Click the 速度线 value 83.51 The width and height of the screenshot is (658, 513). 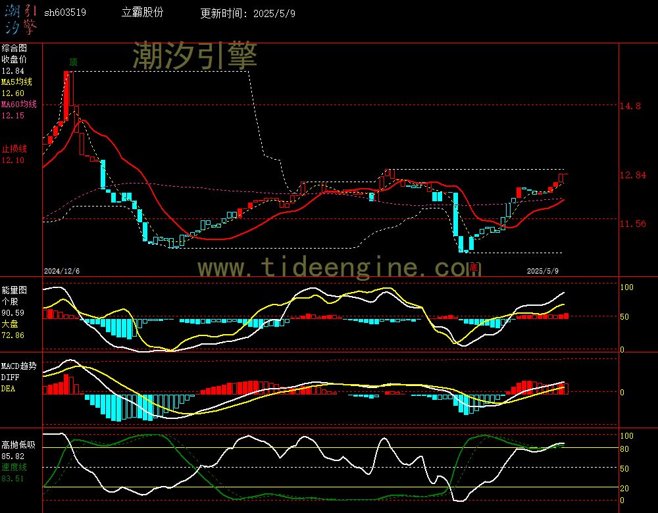[x=13, y=479]
